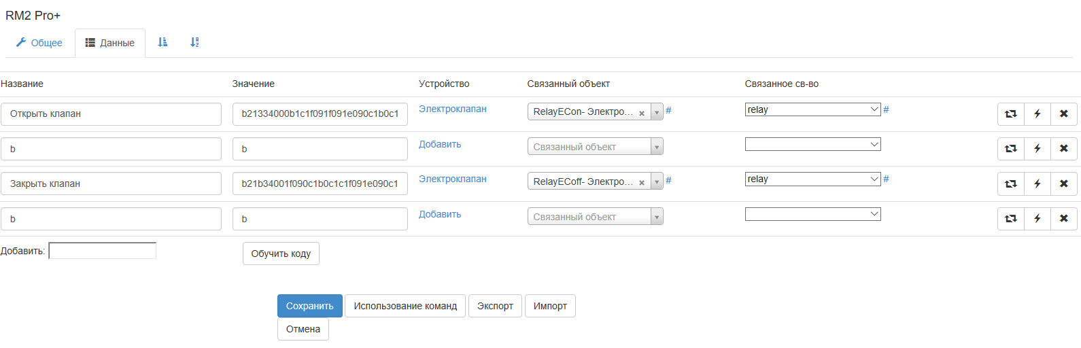Click the ascending sort icon tab
This screenshot has width=1081, height=348.
(162, 42)
